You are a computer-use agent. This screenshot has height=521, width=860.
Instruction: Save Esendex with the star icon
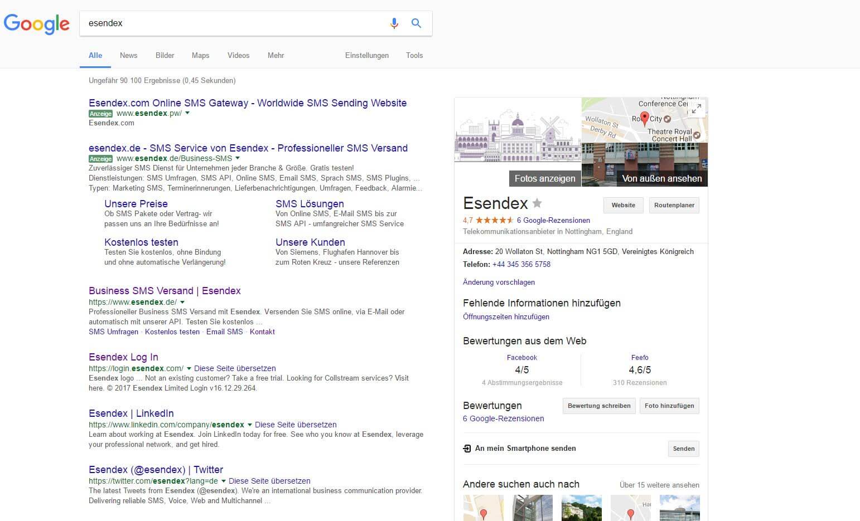537,203
